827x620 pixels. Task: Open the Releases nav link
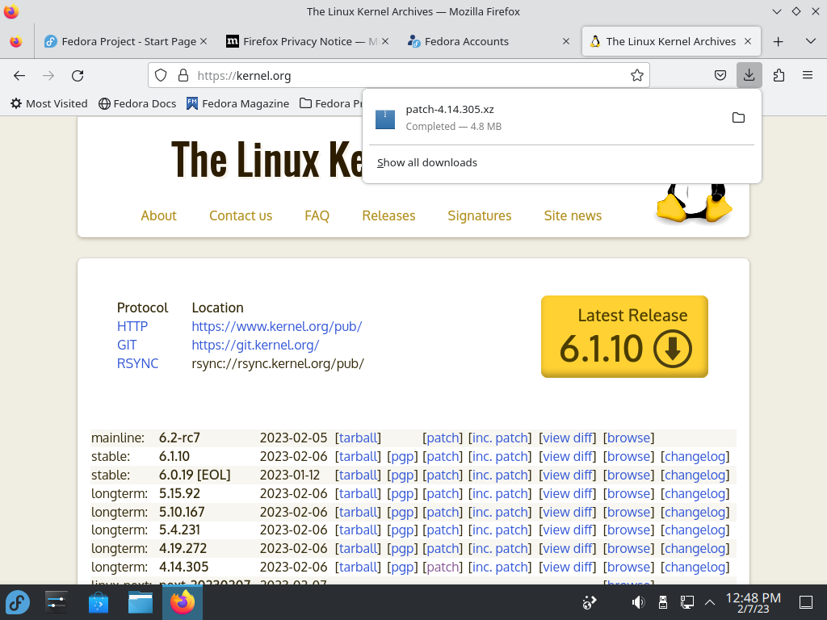click(388, 216)
